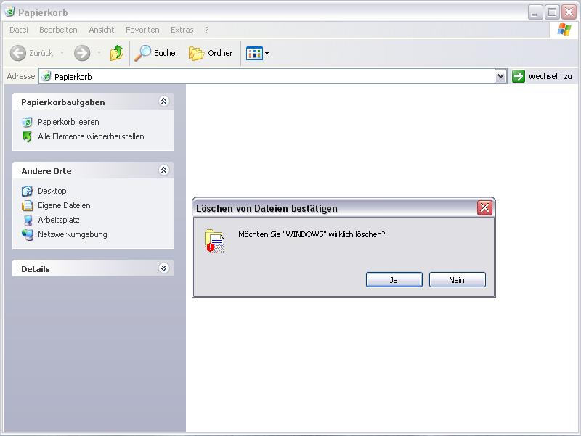The height and width of the screenshot is (436, 581).
Task: Expand the Details panel
Action: [163, 268]
